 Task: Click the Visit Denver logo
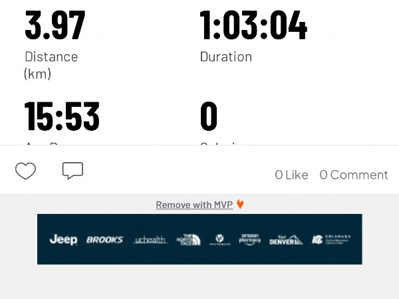tap(286, 240)
